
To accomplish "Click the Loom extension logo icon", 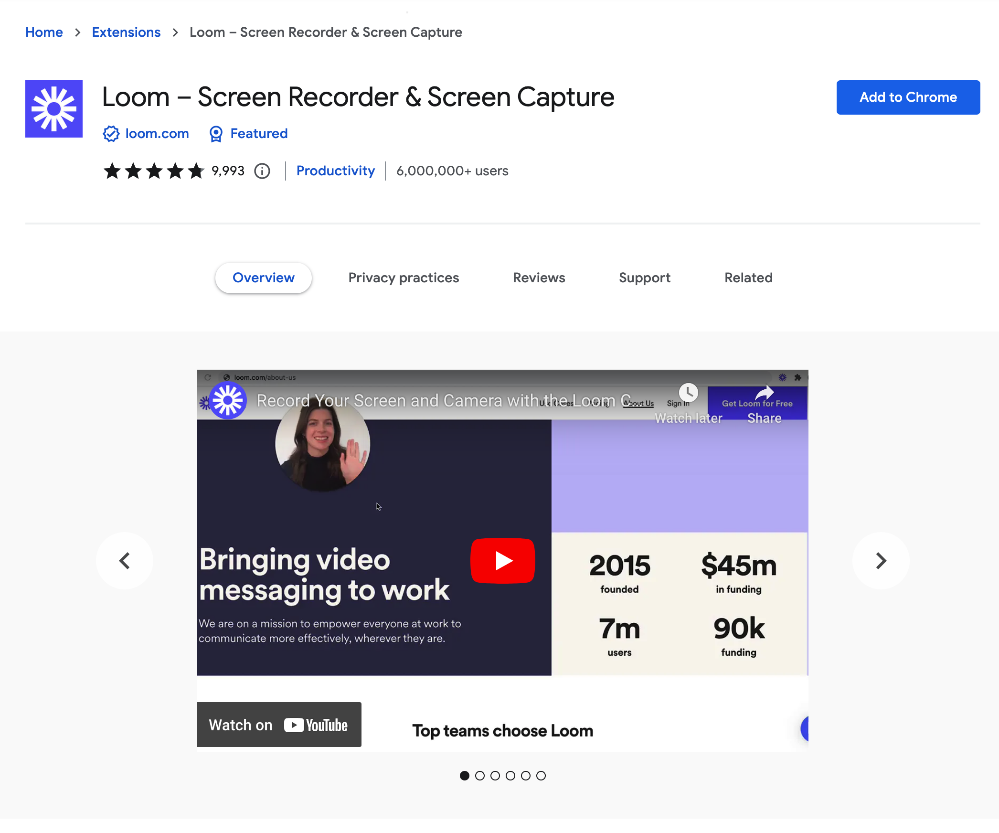I will (x=54, y=109).
